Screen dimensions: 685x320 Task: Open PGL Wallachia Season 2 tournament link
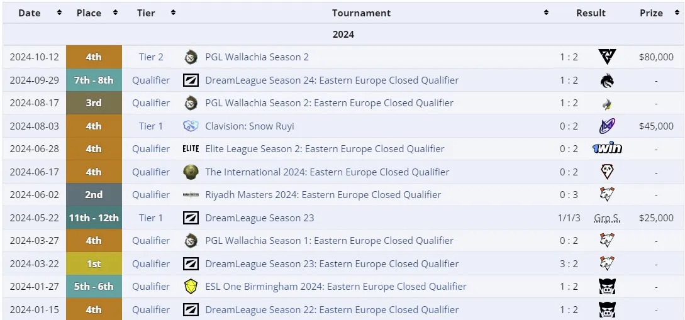click(257, 57)
